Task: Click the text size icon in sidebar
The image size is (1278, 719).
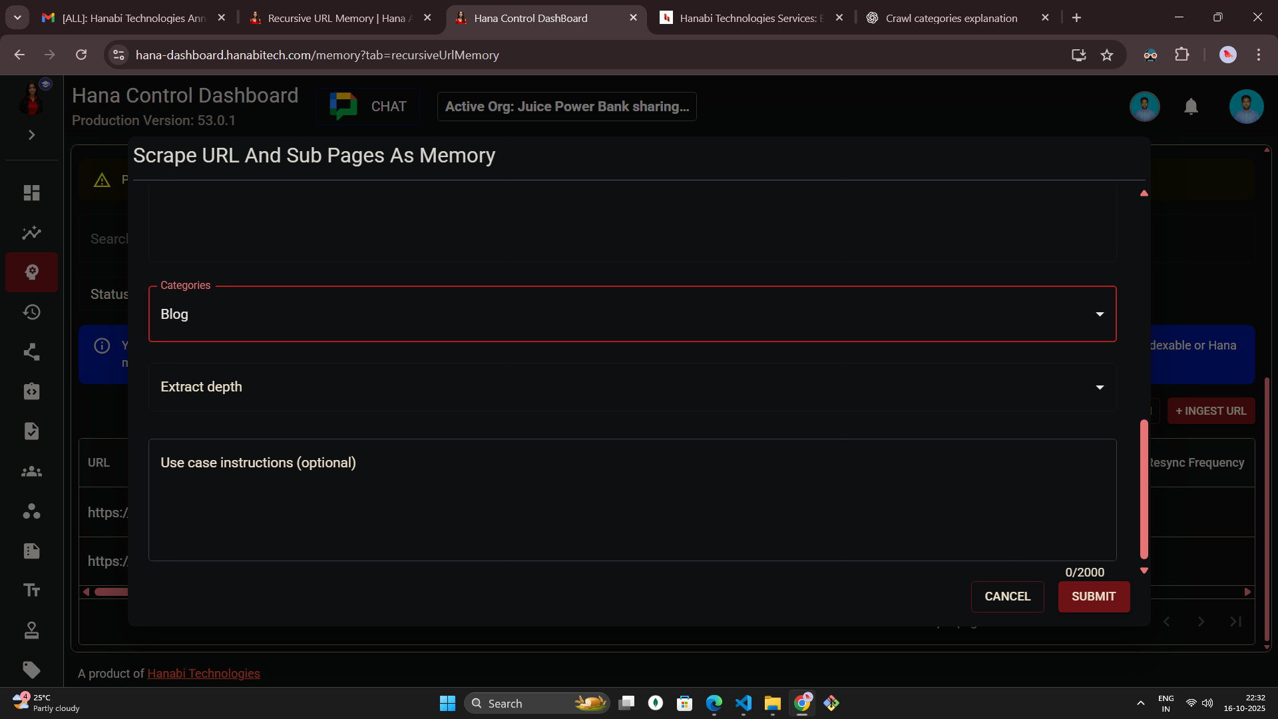Action: (31, 591)
